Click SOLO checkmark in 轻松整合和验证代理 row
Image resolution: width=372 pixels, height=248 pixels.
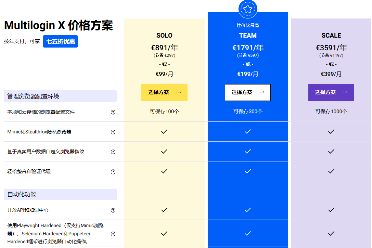pyautogui.click(x=164, y=171)
